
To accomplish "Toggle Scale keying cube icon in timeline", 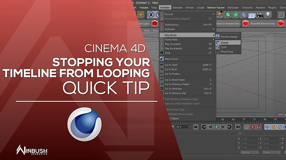I will click(273, 127).
